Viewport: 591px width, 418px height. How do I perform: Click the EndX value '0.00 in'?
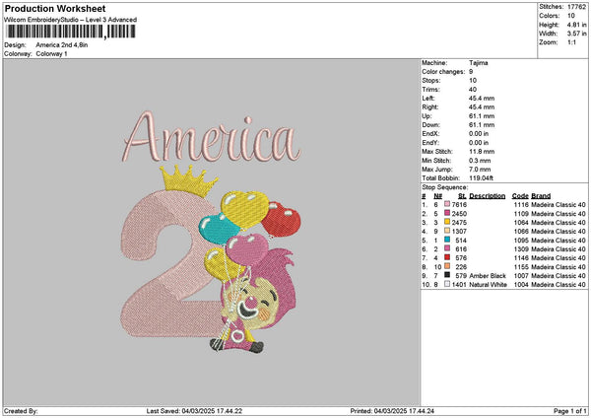coord(479,134)
